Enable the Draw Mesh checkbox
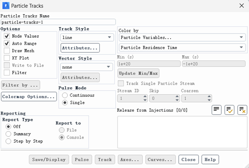This screenshot has height=168, width=249. [7, 51]
